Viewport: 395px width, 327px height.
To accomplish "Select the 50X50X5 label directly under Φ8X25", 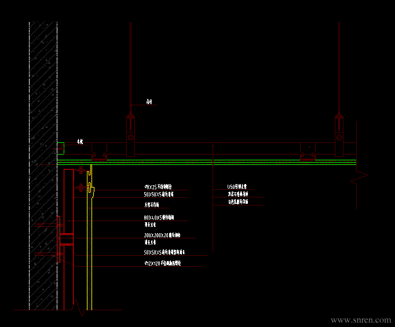I will click(159, 194).
